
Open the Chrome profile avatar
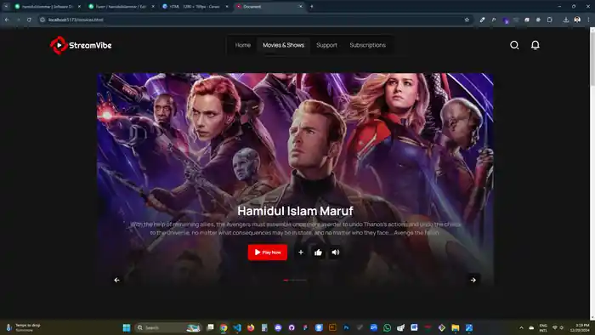(577, 20)
